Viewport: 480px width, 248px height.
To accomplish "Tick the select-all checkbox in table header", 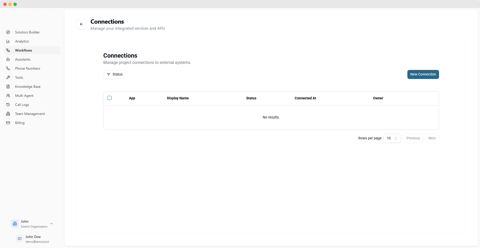I will tap(110, 98).
